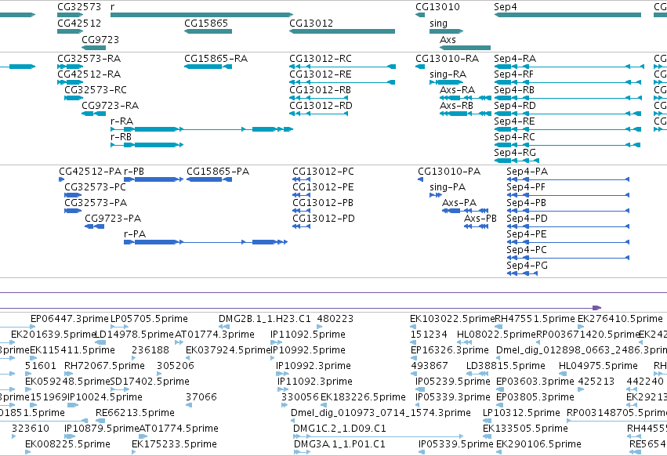Screen dimensions: 667x456
Task: Click protein label Axs-PA
Action: click(x=459, y=203)
